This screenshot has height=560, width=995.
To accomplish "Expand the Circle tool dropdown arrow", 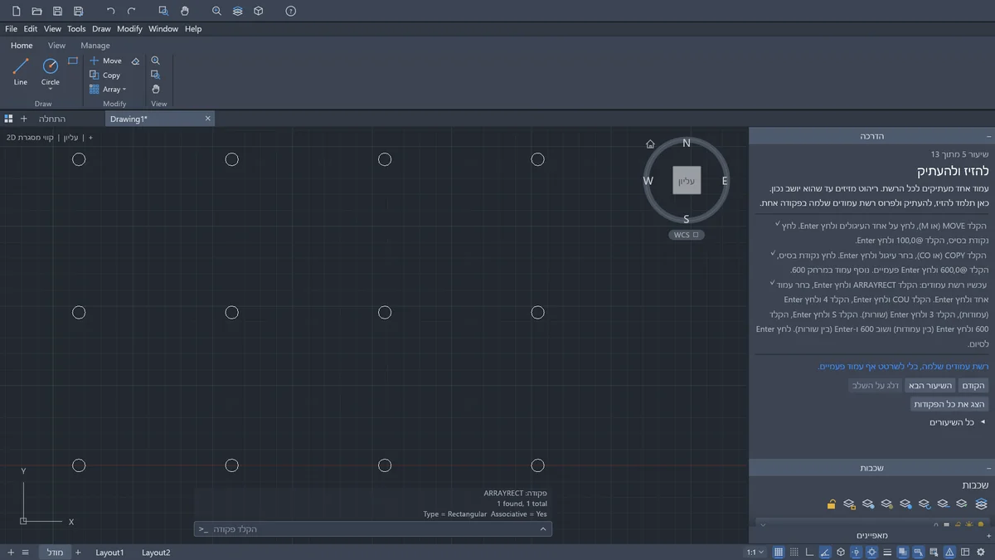I will 51,90.
